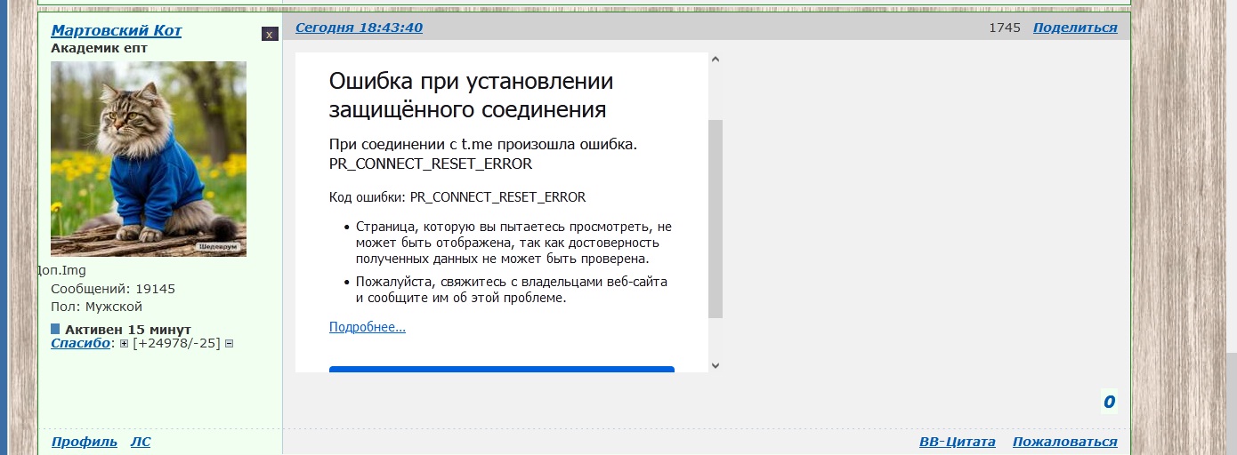Screen dimensions: 1237x455
Task: Go to Профиль at post footer
Action: pyautogui.click(x=84, y=442)
